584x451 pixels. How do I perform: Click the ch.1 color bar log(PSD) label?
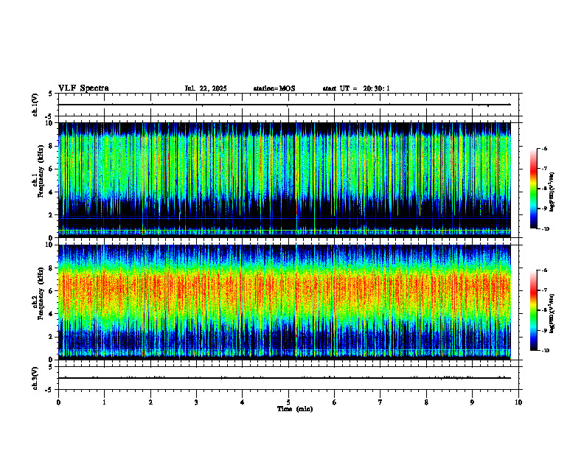(552, 192)
